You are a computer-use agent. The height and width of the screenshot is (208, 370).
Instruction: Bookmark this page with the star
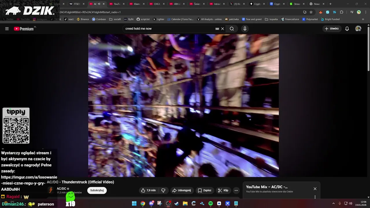[x=311, y=12]
